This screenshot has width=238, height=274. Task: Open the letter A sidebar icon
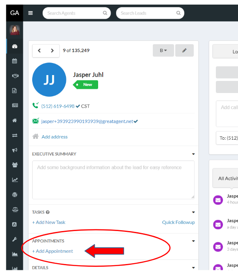[15, 224]
